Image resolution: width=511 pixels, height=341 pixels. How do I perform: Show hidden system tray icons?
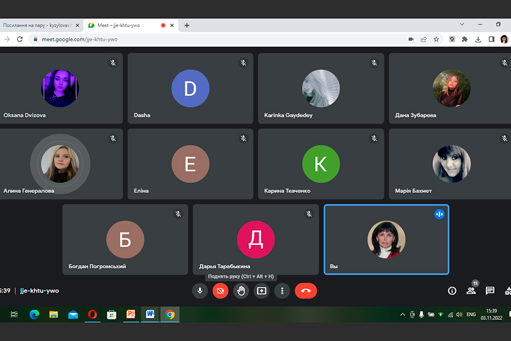click(403, 314)
